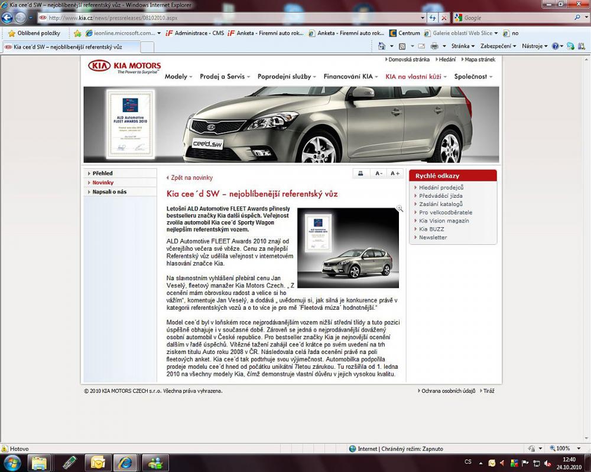
Task: Open the Prodej a Servis menu
Action: (x=225, y=77)
